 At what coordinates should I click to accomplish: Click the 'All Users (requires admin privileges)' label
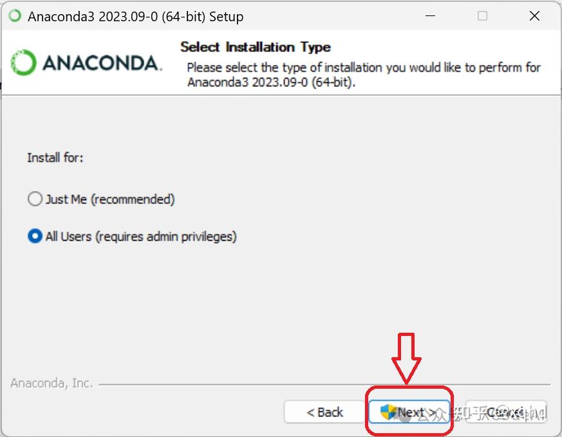point(141,236)
